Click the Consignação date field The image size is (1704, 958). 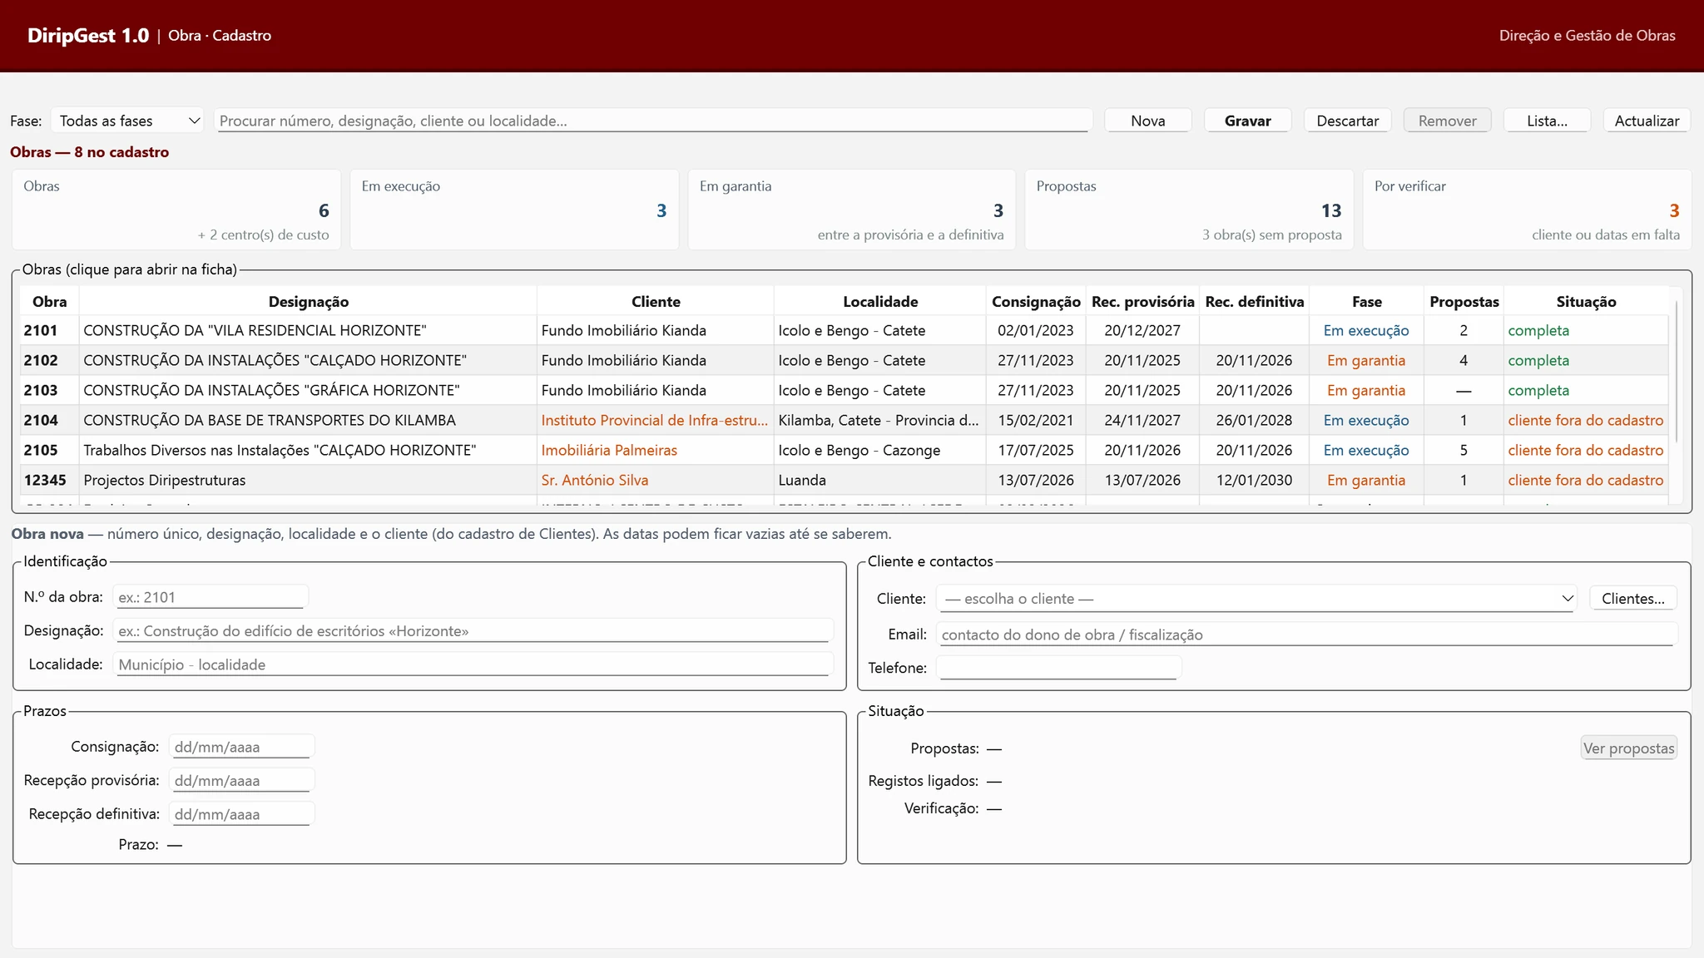242,747
